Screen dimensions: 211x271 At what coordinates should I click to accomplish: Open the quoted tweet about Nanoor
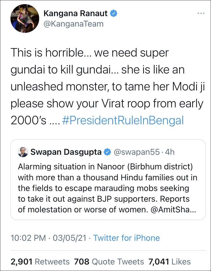click(108, 188)
